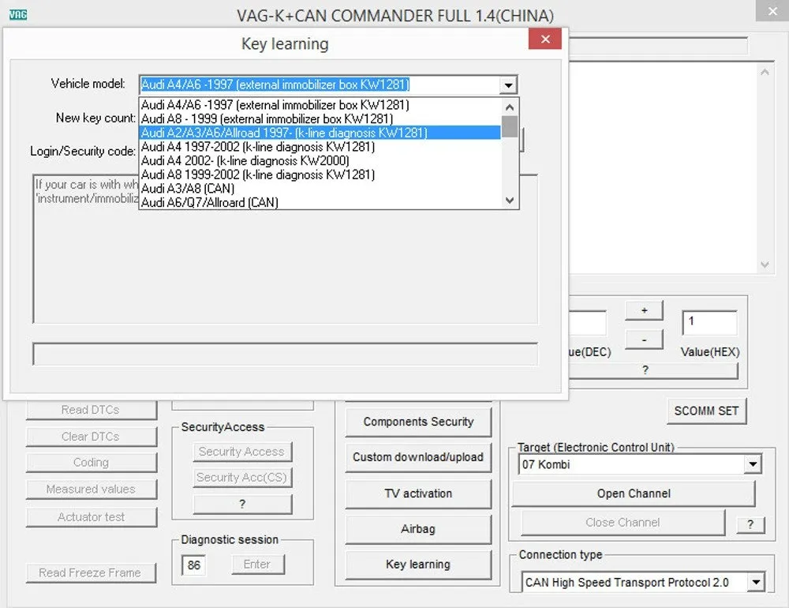Launch TV activation

pyautogui.click(x=418, y=494)
